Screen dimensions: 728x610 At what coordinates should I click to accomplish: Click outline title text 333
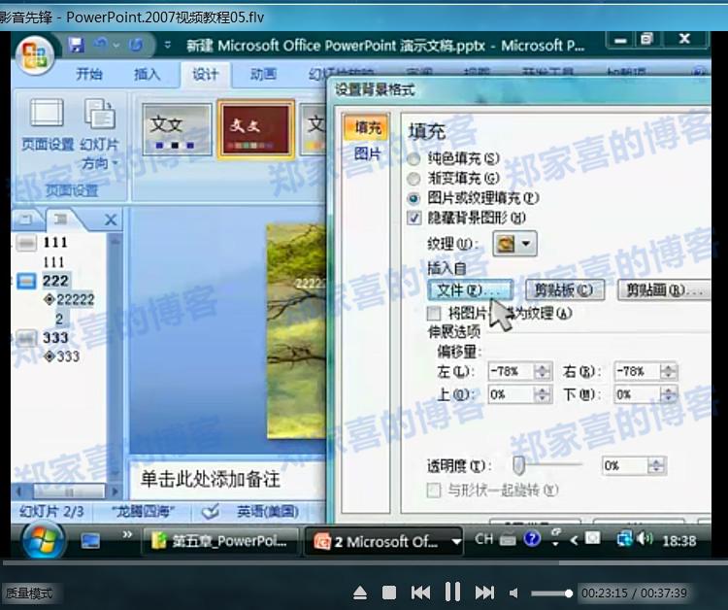(55, 338)
